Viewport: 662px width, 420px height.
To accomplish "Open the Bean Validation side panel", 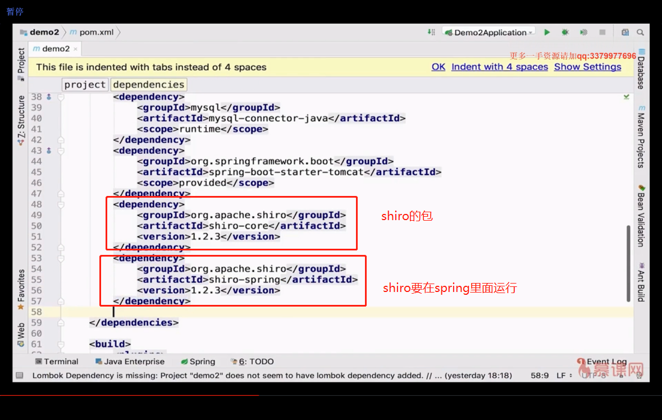I will click(x=641, y=216).
